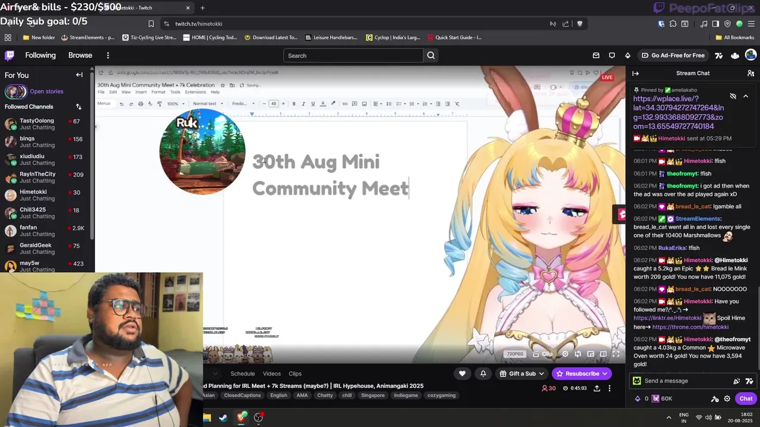The image size is (760, 427).
Task: Click the Twitch home logo icon
Action: [9, 55]
